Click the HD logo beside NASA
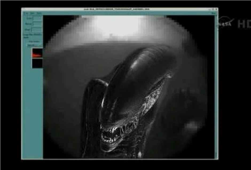251x170 pixels. pos(244,24)
